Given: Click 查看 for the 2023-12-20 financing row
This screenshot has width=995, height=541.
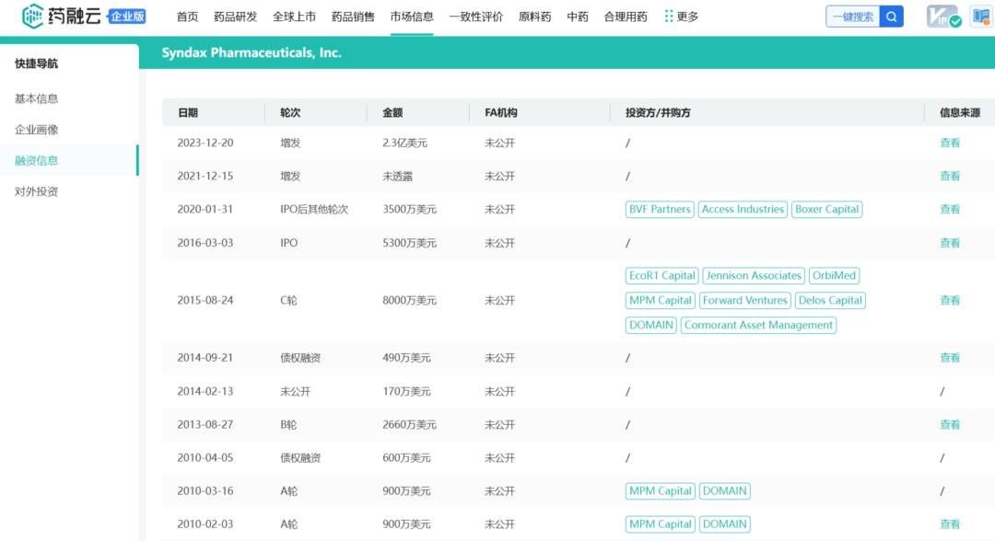Looking at the screenshot, I should 950,144.
